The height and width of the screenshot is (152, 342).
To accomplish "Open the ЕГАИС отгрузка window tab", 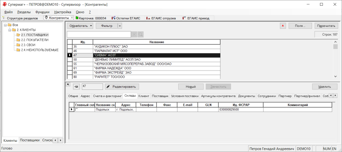I will 162,18.
